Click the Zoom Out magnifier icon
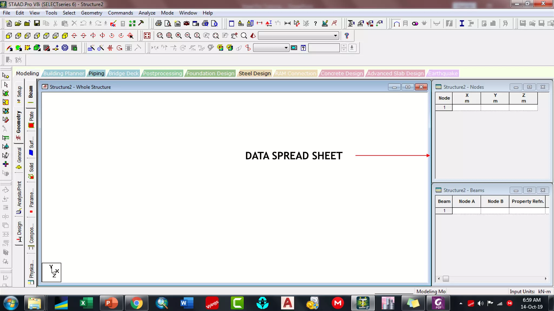554x311 pixels. [x=188, y=36]
